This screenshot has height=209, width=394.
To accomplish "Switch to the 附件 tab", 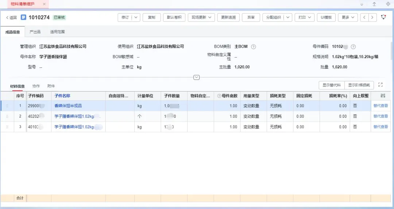I will [51, 86].
